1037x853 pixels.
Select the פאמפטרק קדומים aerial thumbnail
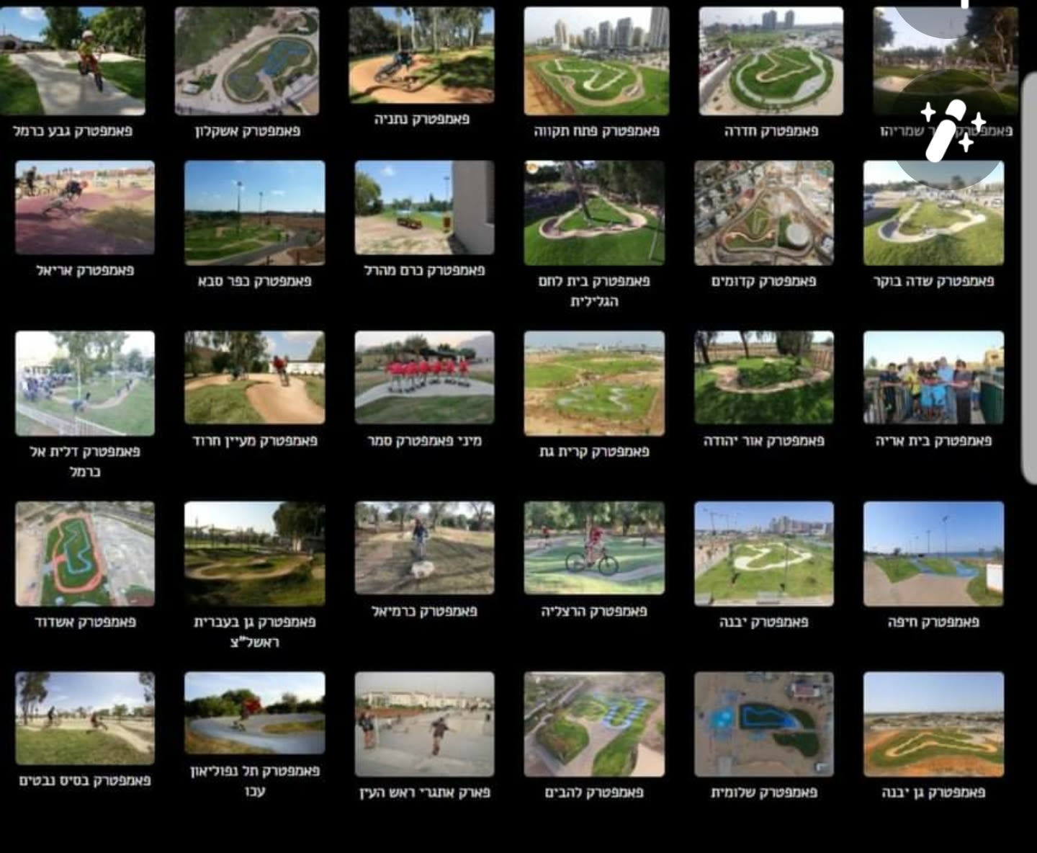tap(764, 213)
